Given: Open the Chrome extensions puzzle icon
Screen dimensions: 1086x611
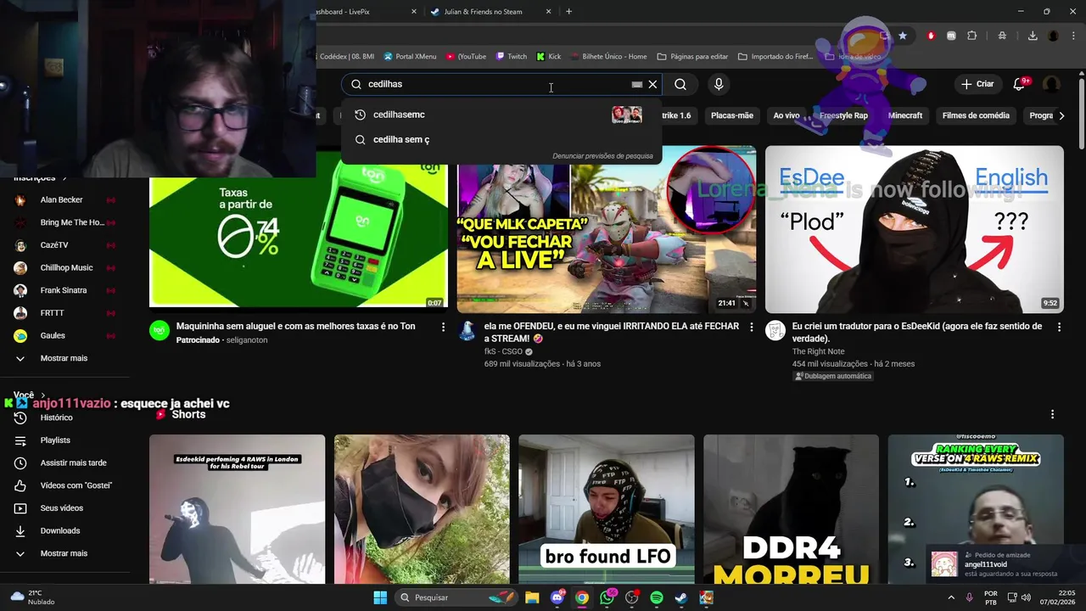Looking at the screenshot, I should [972, 36].
